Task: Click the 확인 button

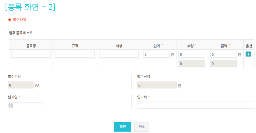Action: 122,127
